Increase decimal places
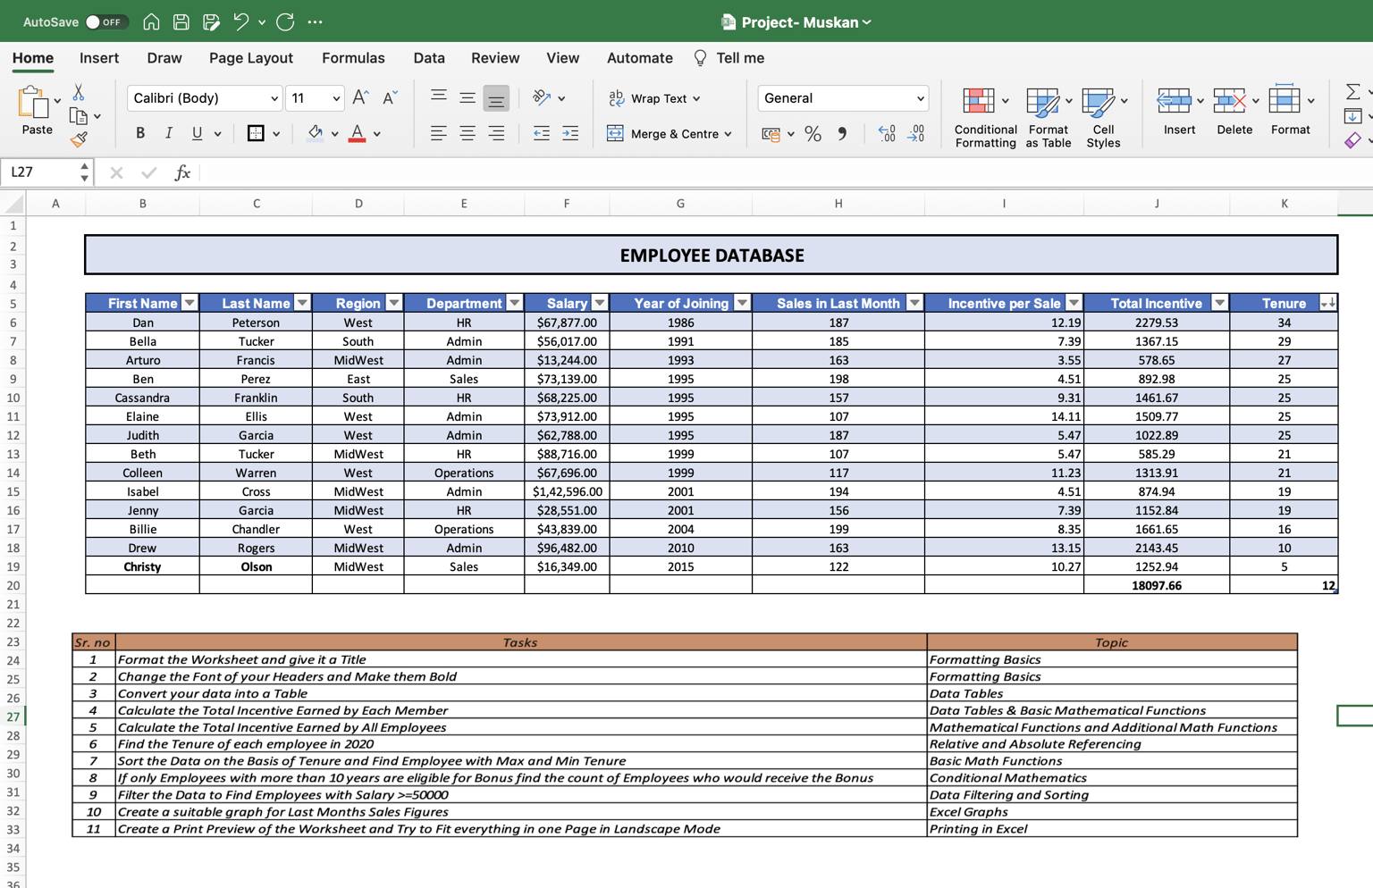 tap(887, 134)
